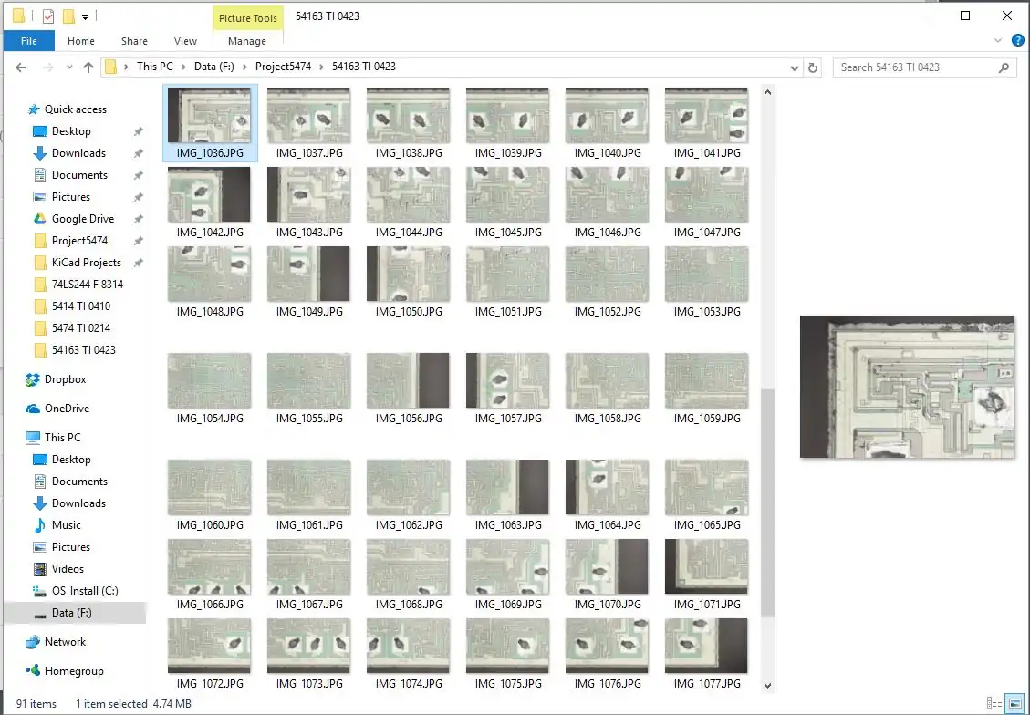The height and width of the screenshot is (715, 1030).
Task: Open the recent locations dropdown arrow
Action: [68, 67]
